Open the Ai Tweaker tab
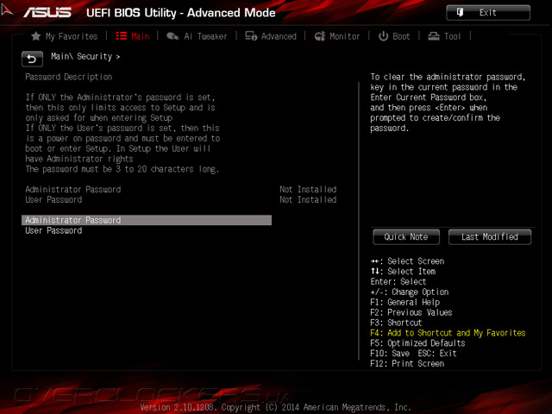The height and width of the screenshot is (414, 552). click(x=197, y=36)
